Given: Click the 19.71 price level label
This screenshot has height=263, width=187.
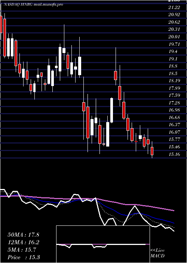Looking at the screenshot, I should (174, 44).
